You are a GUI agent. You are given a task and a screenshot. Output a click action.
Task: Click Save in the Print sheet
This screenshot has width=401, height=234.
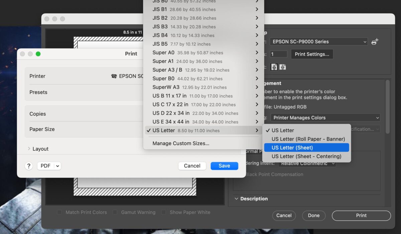pos(224,166)
